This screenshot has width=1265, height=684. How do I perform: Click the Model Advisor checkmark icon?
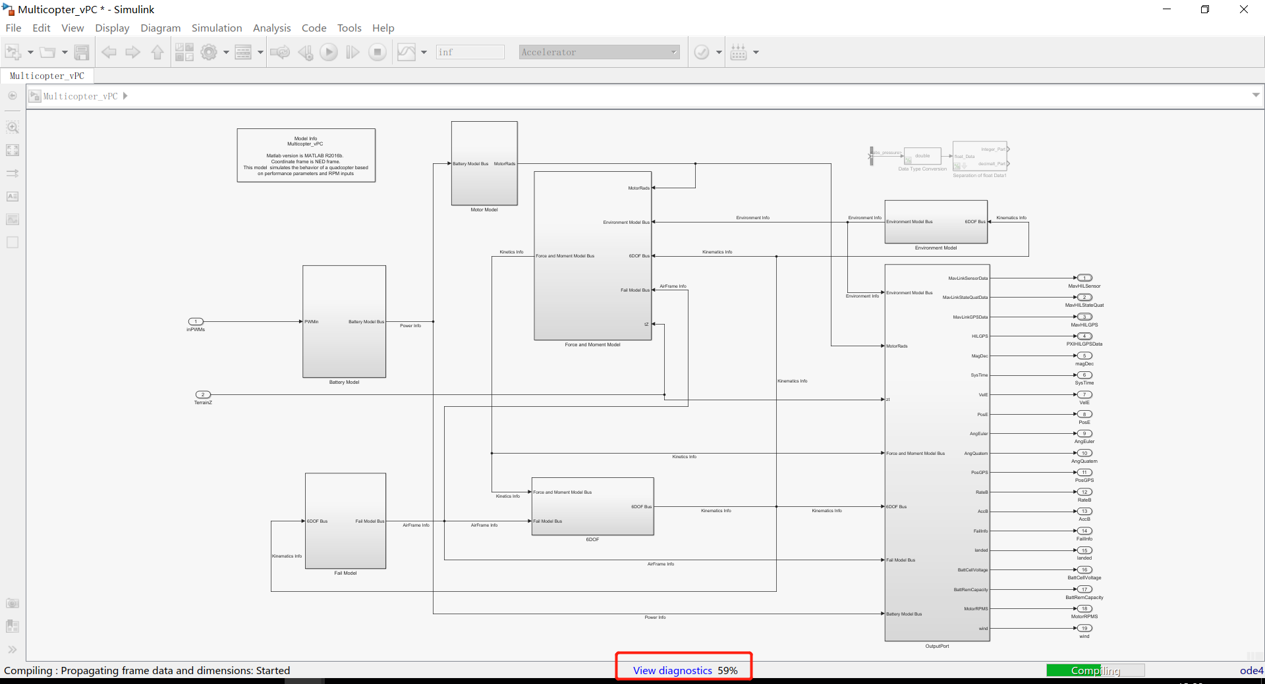pos(702,52)
